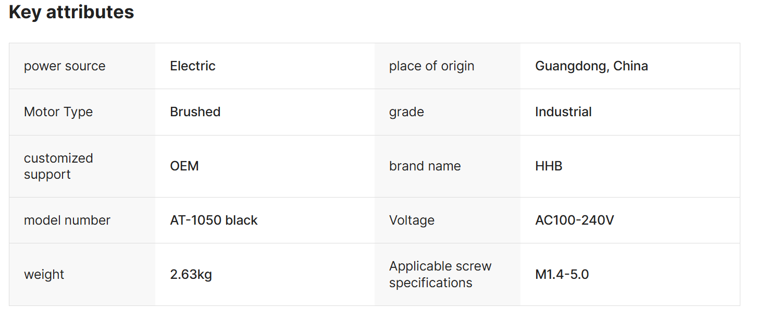The image size is (757, 319).
Task: Click the "Motor Type" label
Action: coord(58,112)
